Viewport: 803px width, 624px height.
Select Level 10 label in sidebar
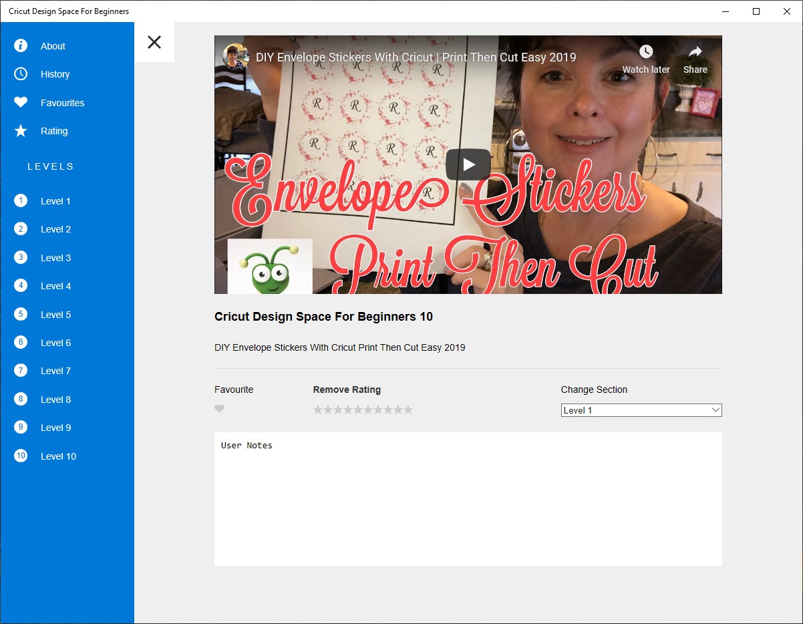[58, 456]
